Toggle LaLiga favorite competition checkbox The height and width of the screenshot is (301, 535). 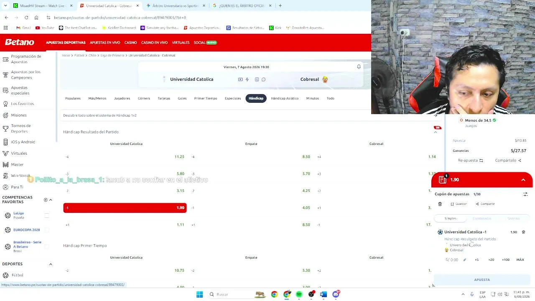click(x=47, y=215)
